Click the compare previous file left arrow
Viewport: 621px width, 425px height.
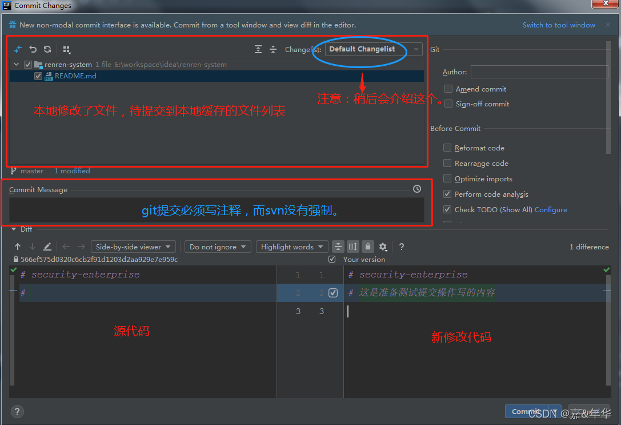click(66, 247)
